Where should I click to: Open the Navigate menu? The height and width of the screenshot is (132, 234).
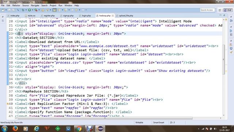point(35,5)
